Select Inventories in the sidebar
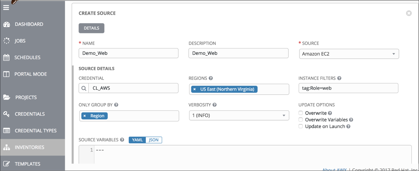Screen dimensions: 419x171 [32, 147]
